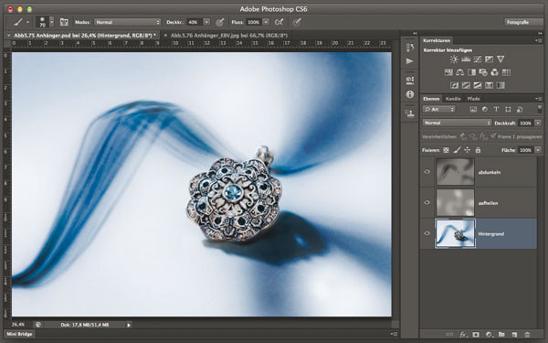Screen dimensions: 548x343
Task: Filter layers by pixel layers
Action: click(x=473, y=110)
